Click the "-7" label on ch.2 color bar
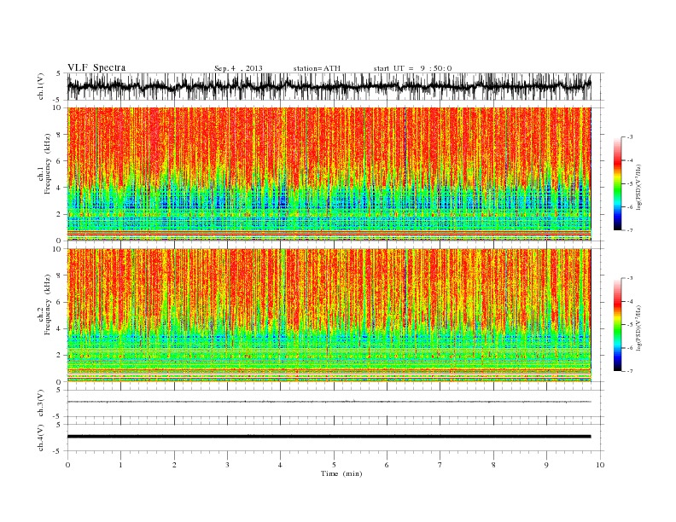Viewport: 676px width, 522px height. point(630,371)
